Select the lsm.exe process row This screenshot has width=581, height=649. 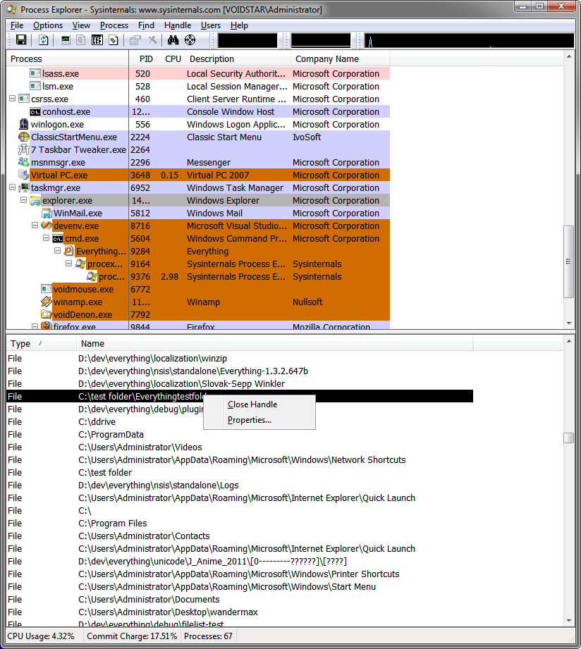tap(198, 86)
